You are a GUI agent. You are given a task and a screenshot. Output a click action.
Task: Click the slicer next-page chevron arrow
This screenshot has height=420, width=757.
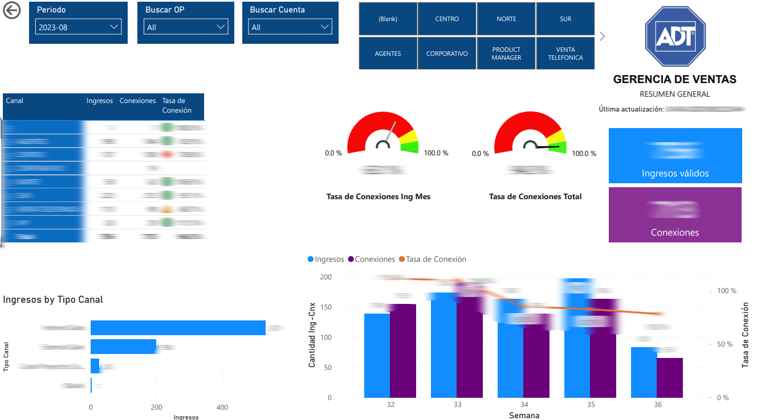pyautogui.click(x=603, y=36)
